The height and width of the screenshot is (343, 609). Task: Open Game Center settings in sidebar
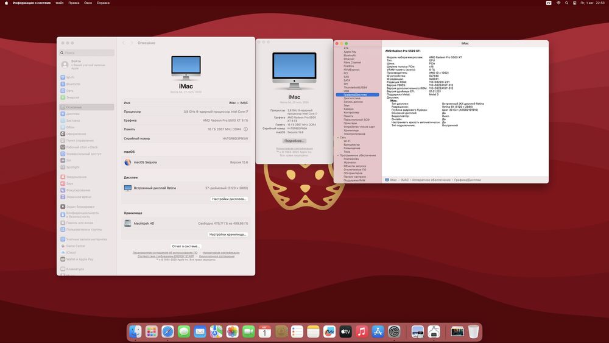coord(76,246)
